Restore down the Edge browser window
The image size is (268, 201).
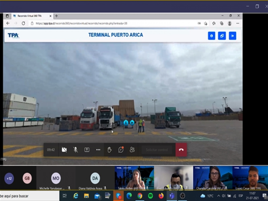(230, 16)
